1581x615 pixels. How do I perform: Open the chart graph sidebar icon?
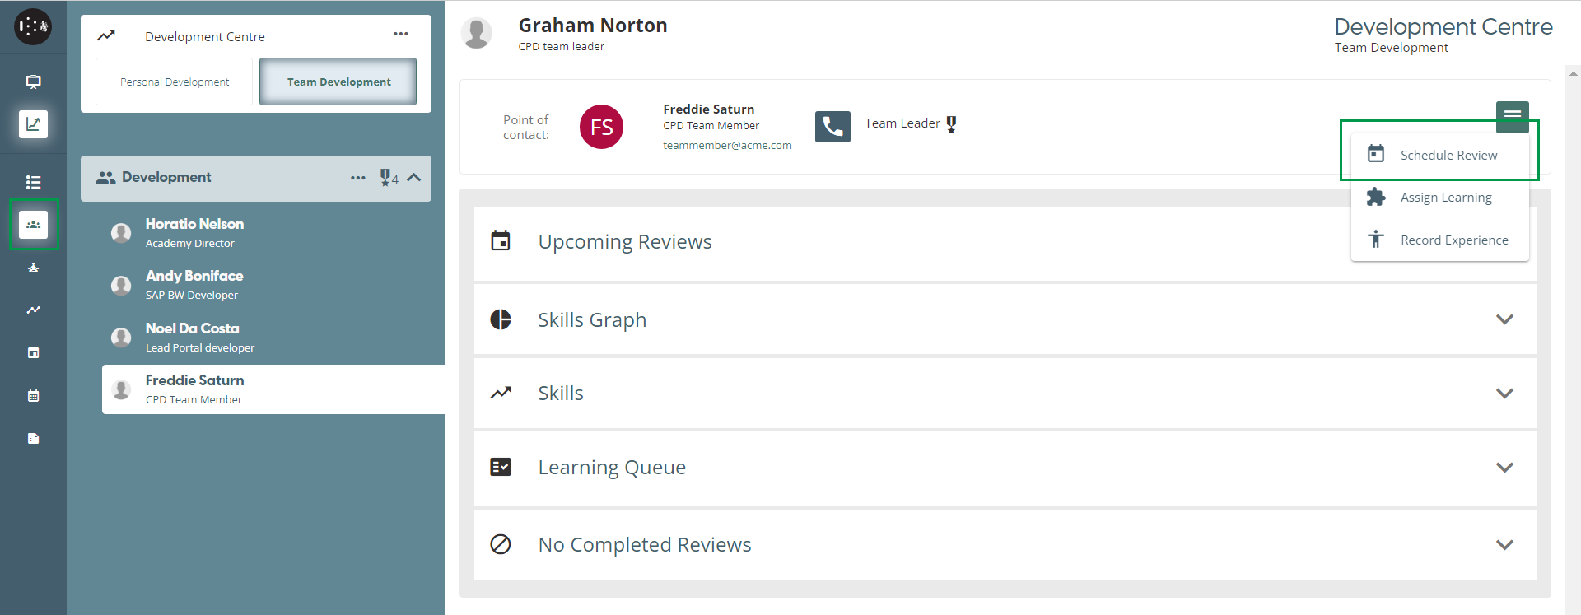point(33,124)
